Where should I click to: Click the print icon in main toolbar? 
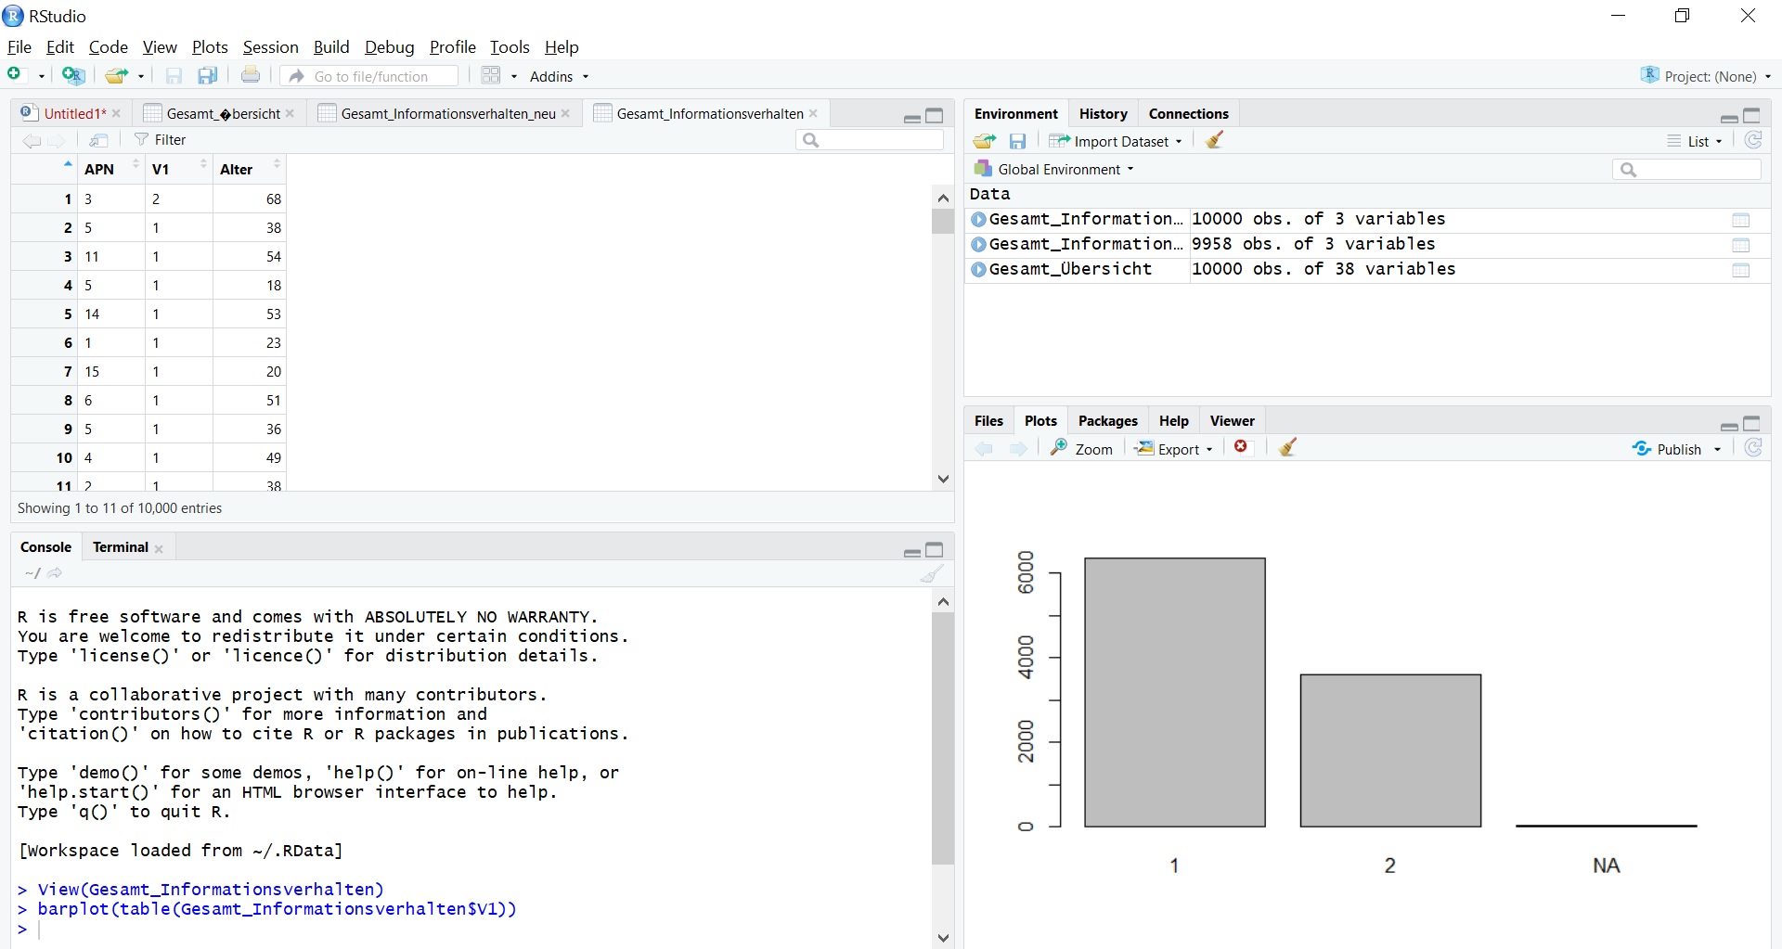point(251,76)
